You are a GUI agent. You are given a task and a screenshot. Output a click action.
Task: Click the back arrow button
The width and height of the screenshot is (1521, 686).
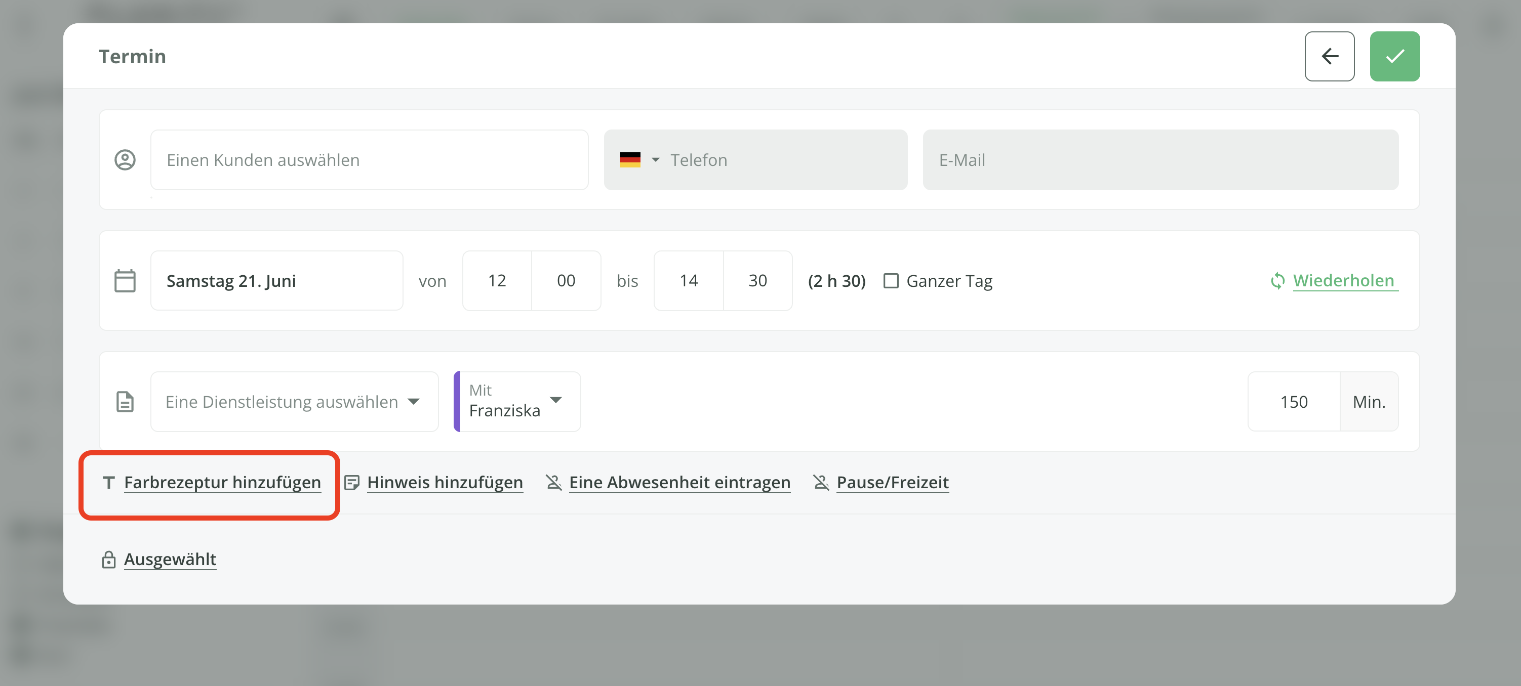[x=1329, y=57]
